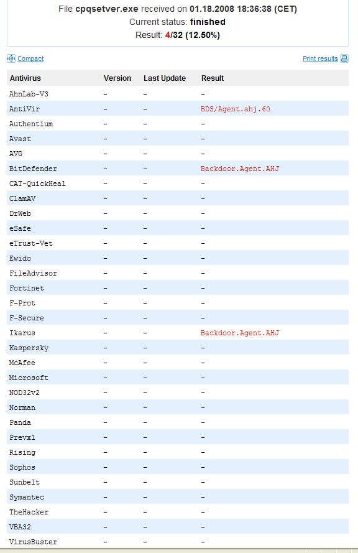
Task: Select the Result column header
Action: [x=213, y=78]
